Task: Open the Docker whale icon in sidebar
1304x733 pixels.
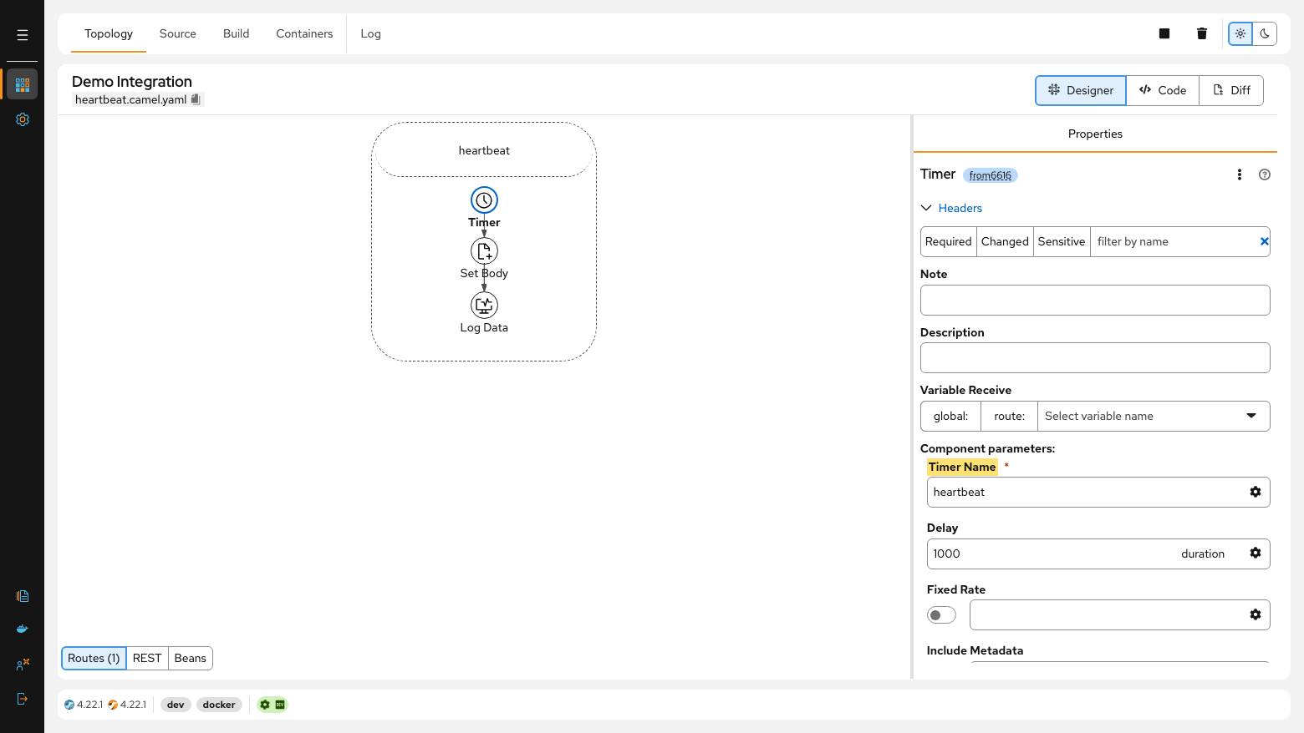Action: [x=23, y=629]
